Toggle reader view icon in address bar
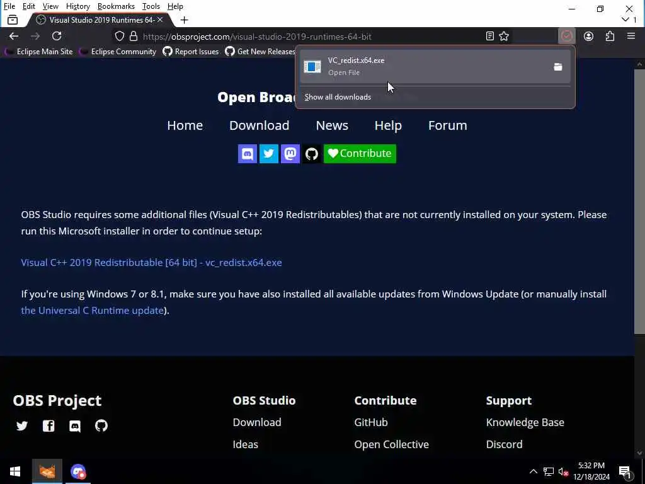 489,36
